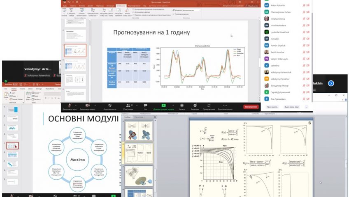Open Zoom Reactions icon

(x=195, y=105)
